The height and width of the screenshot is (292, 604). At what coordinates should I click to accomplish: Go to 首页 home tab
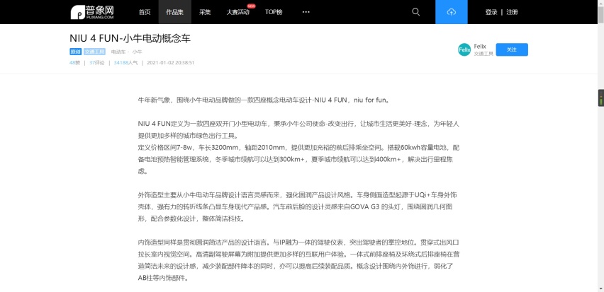click(145, 12)
